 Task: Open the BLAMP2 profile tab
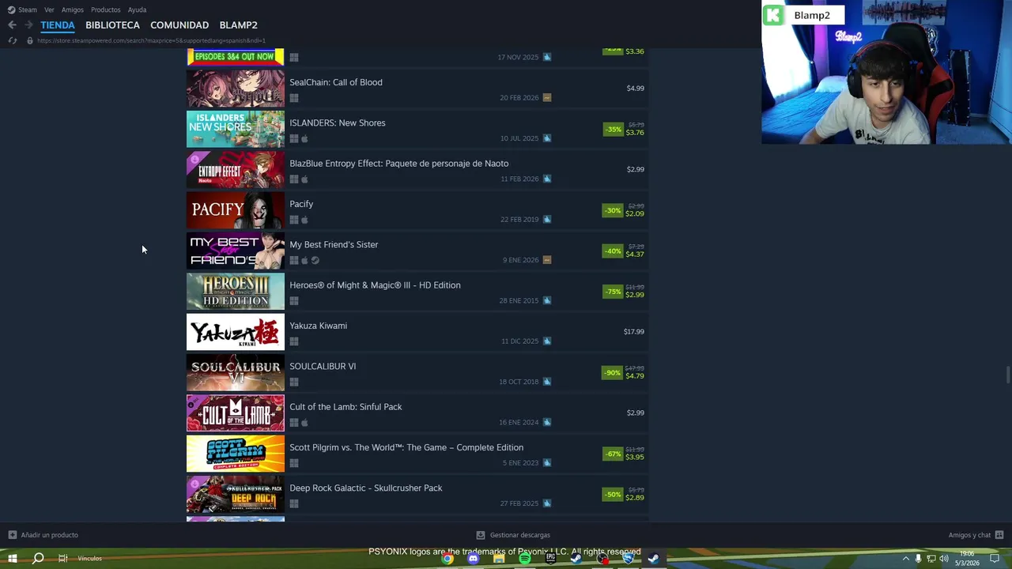point(238,25)
